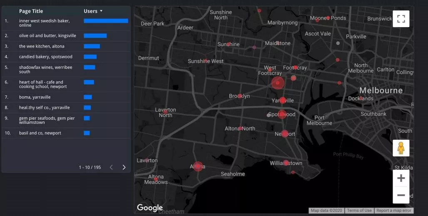The image size is (428, 216).
Task: Open Terms of Use link
Action: [359, 211]
